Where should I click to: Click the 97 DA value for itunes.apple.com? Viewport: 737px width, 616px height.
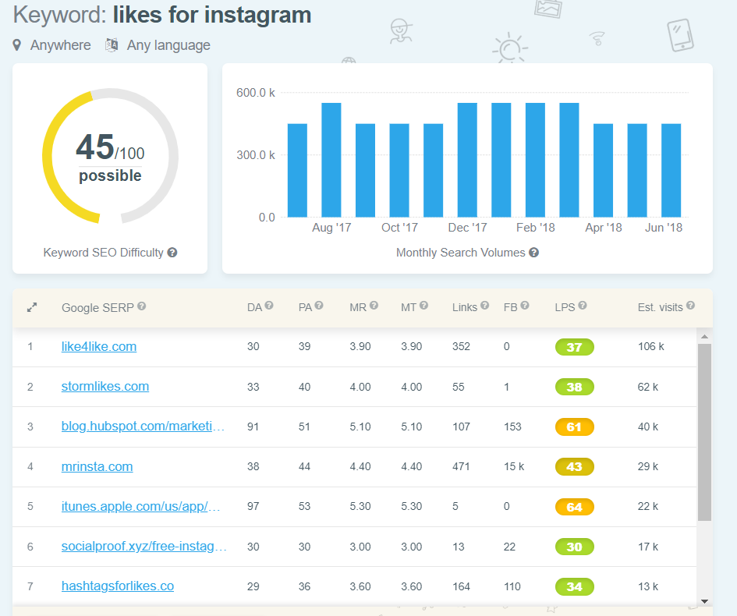click(x=253, y=507)
